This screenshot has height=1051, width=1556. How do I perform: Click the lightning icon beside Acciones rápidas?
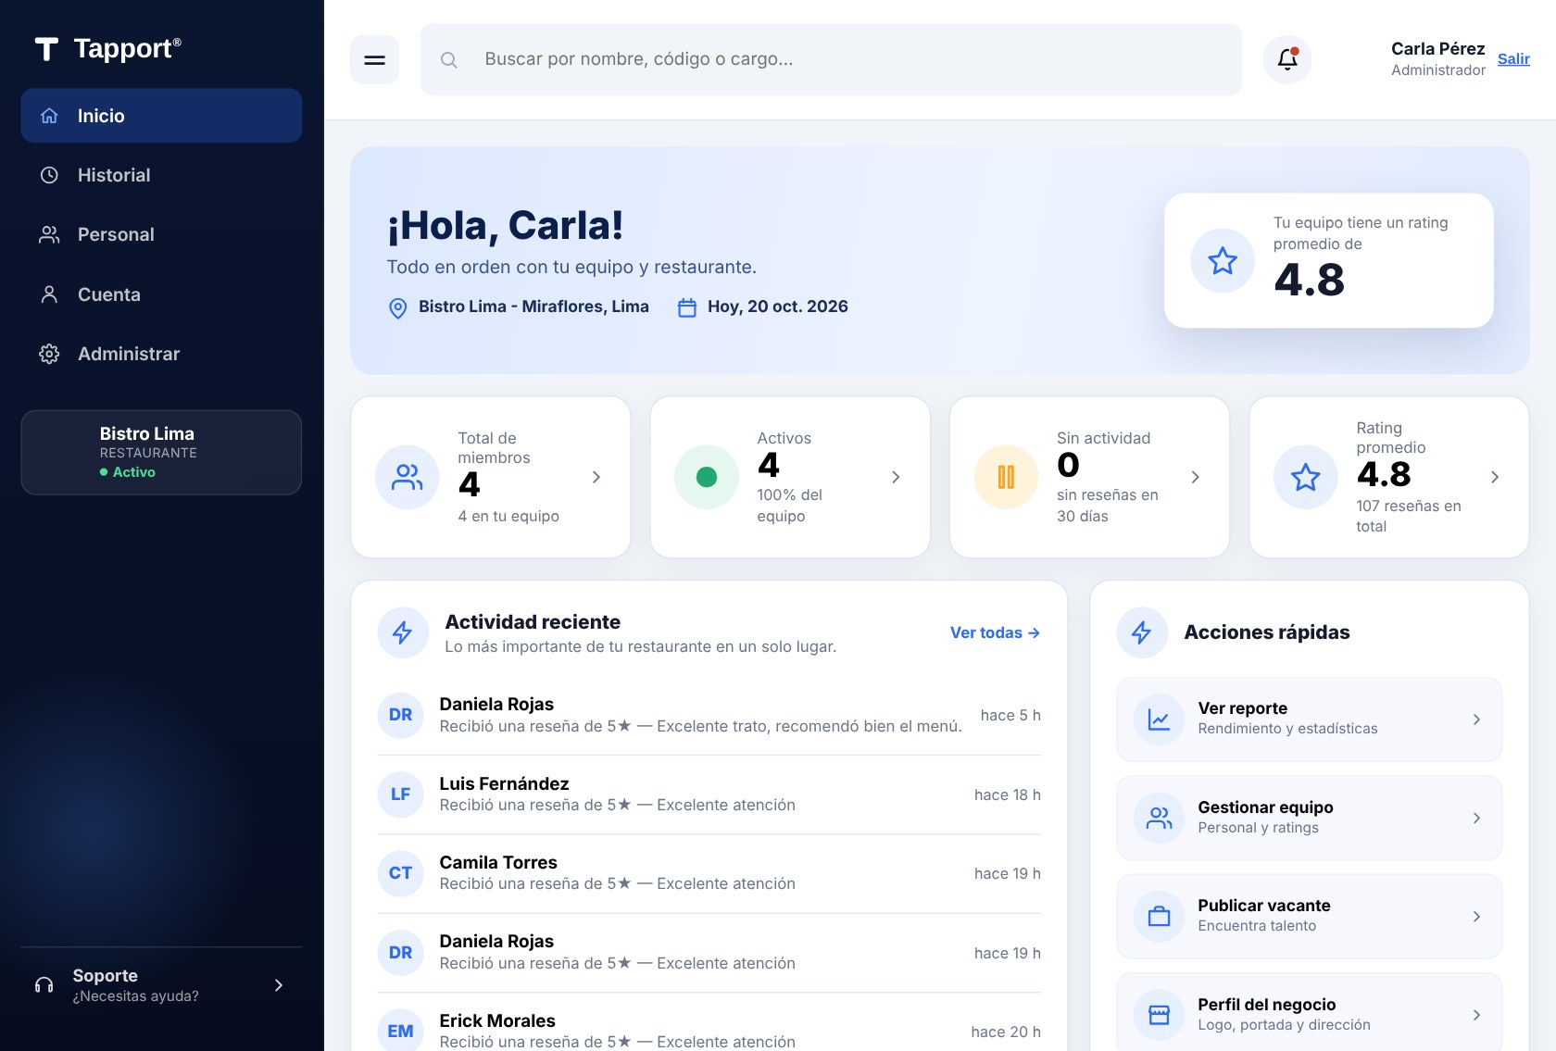click(x=1142, y=632)
